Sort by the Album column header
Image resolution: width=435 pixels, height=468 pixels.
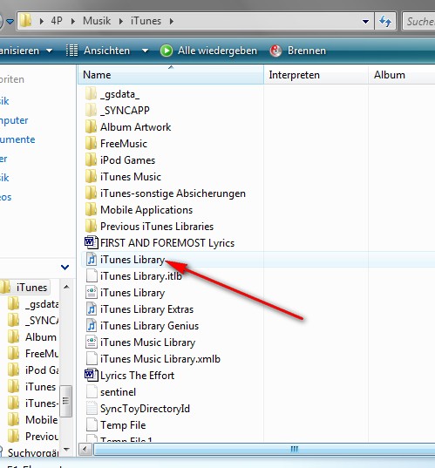point(402,75)
